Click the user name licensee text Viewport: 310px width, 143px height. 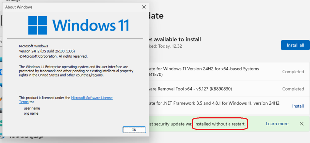tap(32, 108)
